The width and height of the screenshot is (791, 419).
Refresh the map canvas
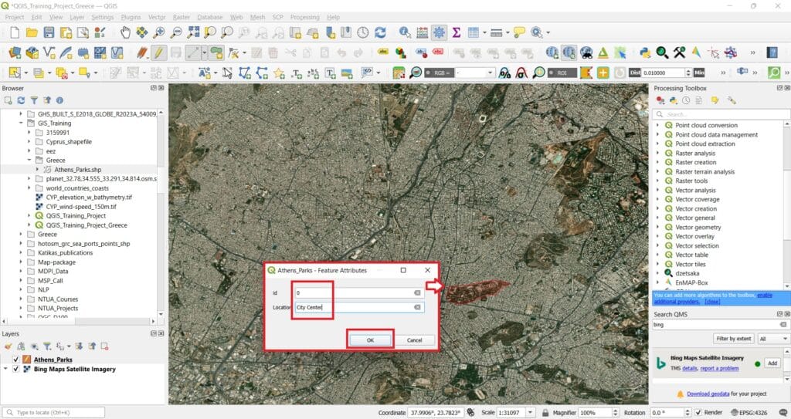[x=380, y=32]
